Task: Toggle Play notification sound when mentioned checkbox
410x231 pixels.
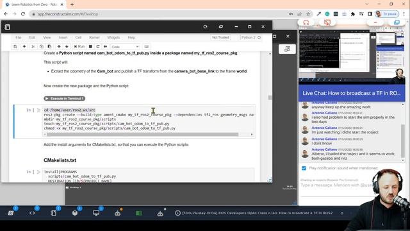Action: 304,168
